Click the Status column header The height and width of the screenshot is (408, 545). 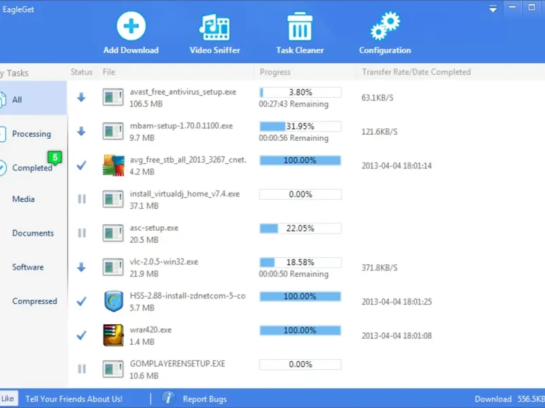[x=82, y=72]
